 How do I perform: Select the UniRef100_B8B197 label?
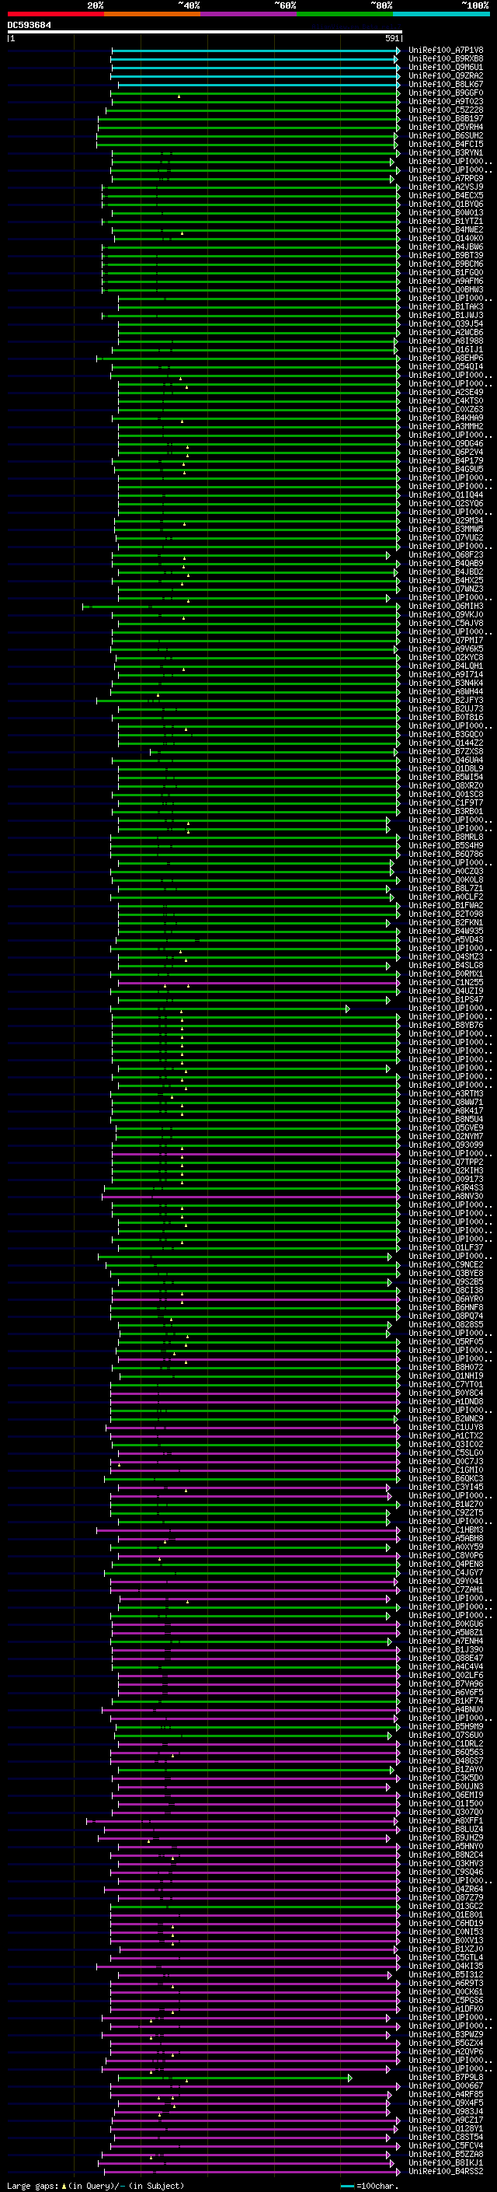pyautogui.click(x=446, y=118)
